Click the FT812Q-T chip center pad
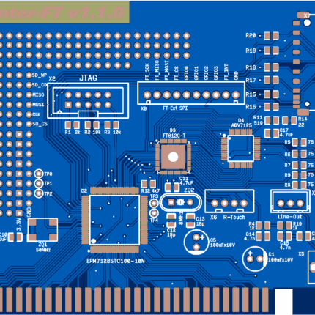315x315 pixels. [x=173, y=157]
